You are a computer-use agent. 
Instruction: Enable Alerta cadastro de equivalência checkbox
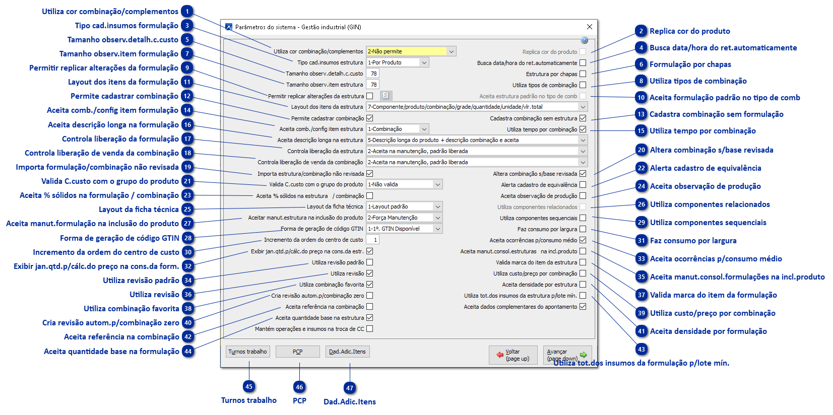pos(583,185)
